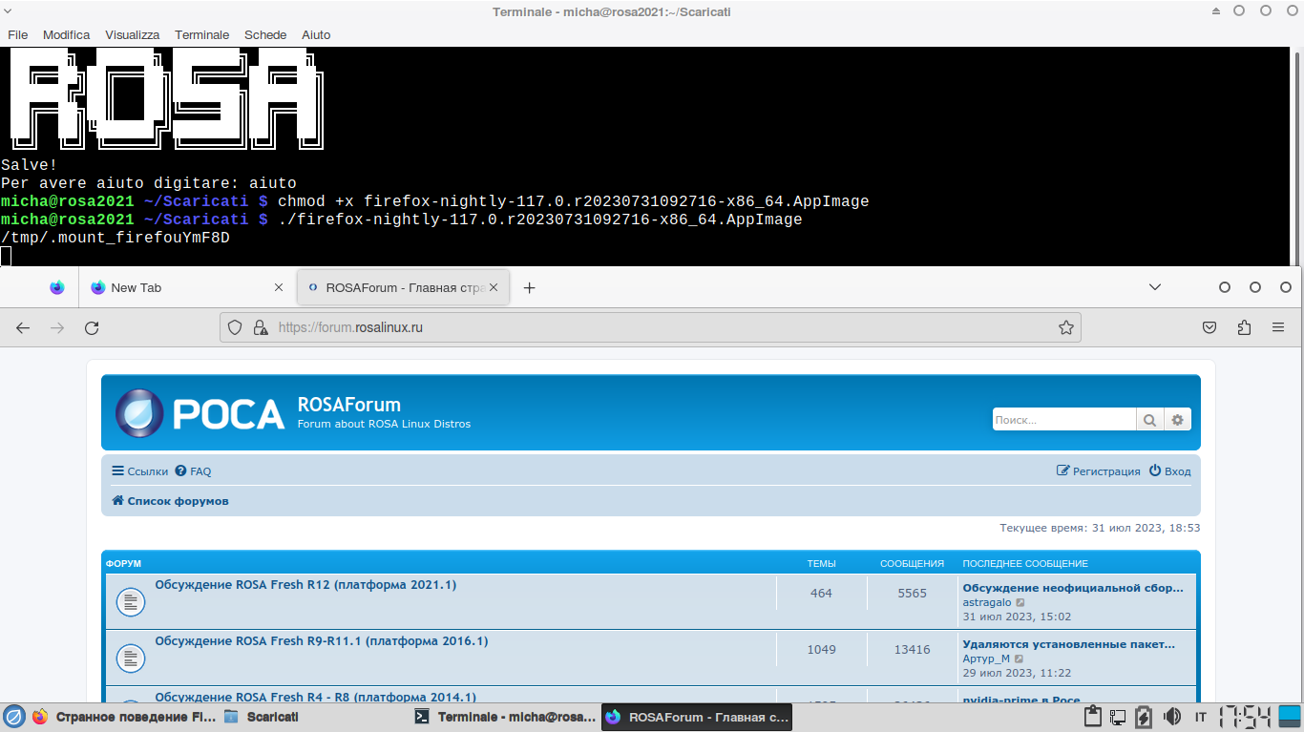The width and height of the screenshot is (1304, 732).
Task: Open the Terminal Modifica menu
Action: 66,34
